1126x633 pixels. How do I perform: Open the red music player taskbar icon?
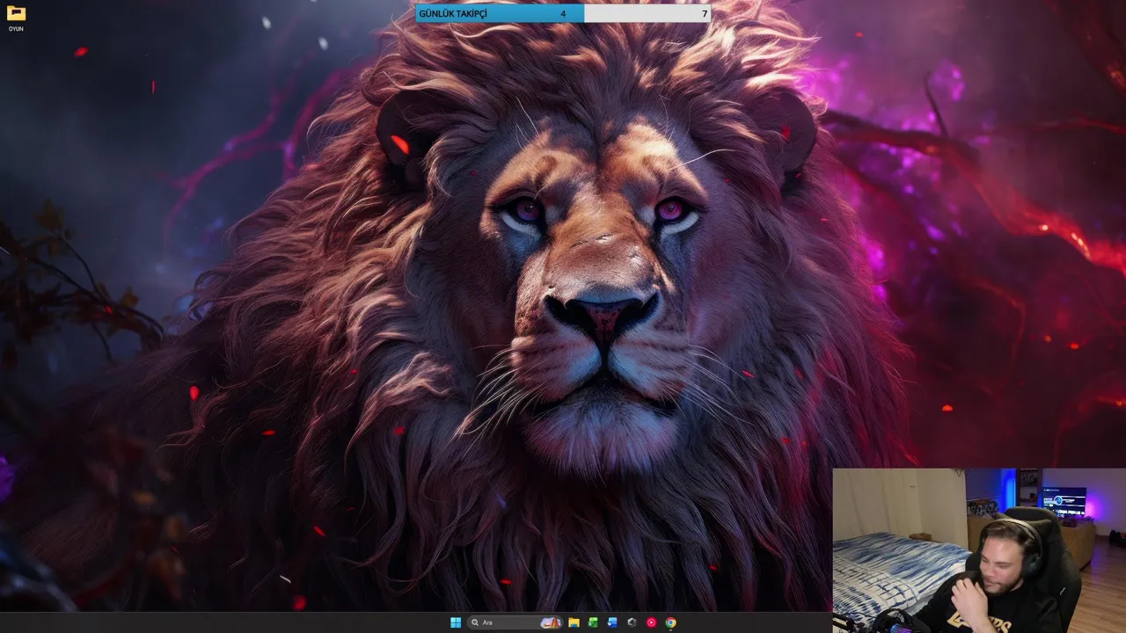coord(651,622)
